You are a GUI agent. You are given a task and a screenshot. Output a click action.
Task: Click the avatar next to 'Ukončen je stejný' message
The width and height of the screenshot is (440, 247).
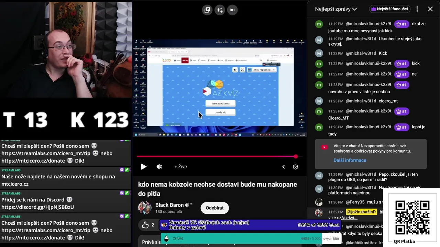(x=319, y=40)
